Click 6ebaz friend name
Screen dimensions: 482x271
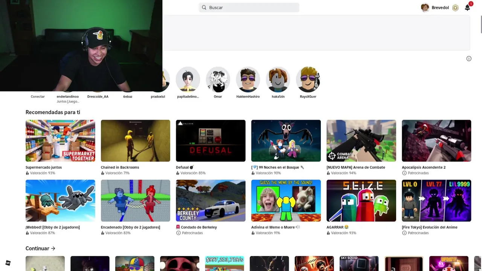[128, 96]
